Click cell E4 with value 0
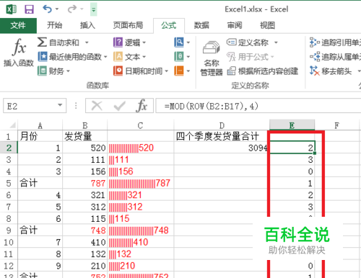Viewport: 361px width, 278px height. (292, 171)
